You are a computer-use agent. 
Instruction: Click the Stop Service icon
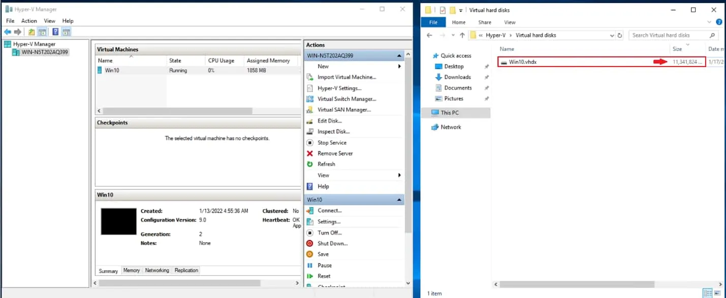pos(310,143)
